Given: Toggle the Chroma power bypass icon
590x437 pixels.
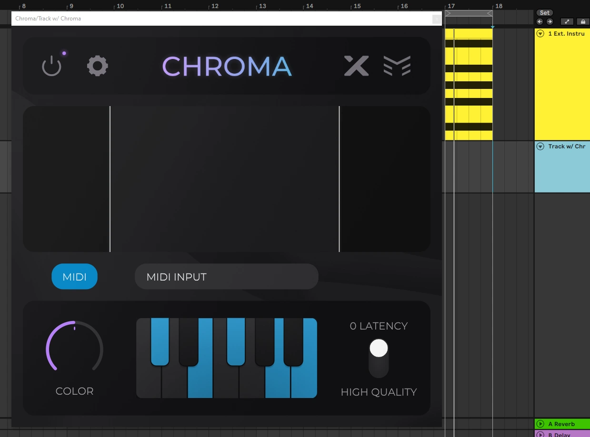Looking at the screenshot, I should [51, 66].
